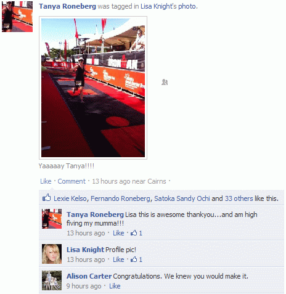
Task: View Fernando Roneberg's profile
Action: point(120,198)
